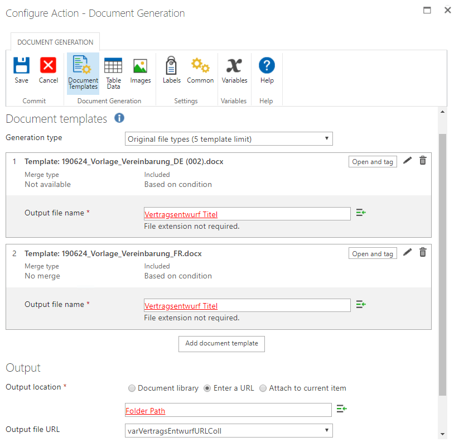The image size is (454, 442).
Task: Click the Save icon in ribbon
Action: click(21, 65)
